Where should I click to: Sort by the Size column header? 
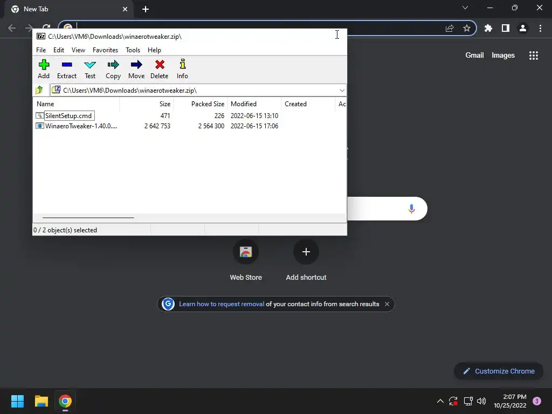pyautogui.click(x=147, y=104)
